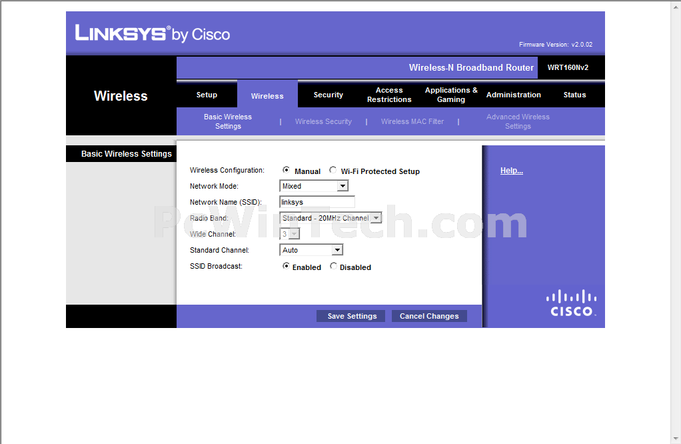This screenshot has width=681, height=444.
Task: Open the Wireless Security subtab
Action: (x=324, y=121)
